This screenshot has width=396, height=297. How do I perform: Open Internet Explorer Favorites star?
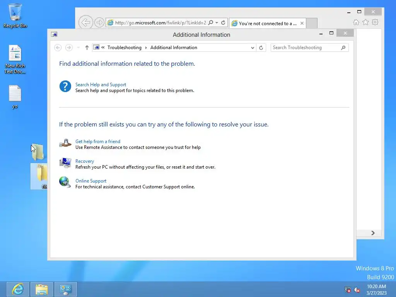click(x=365, y=22)
